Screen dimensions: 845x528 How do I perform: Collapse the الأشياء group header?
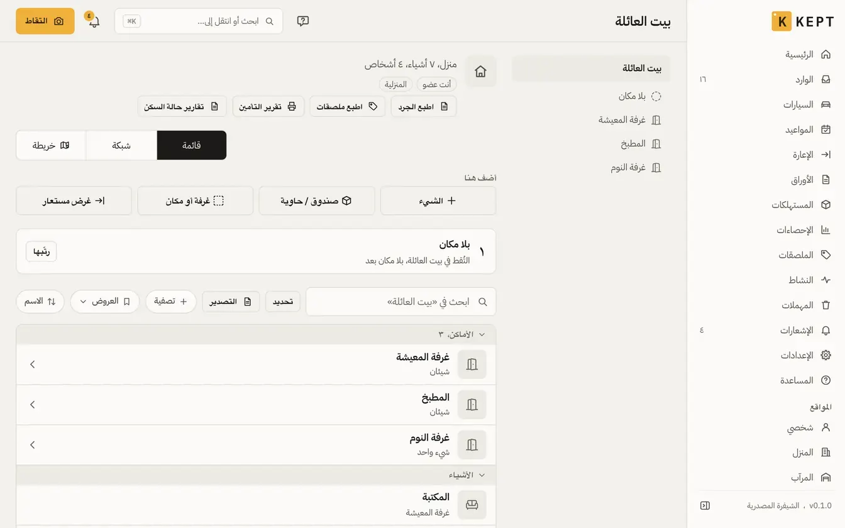pos(256,475)
